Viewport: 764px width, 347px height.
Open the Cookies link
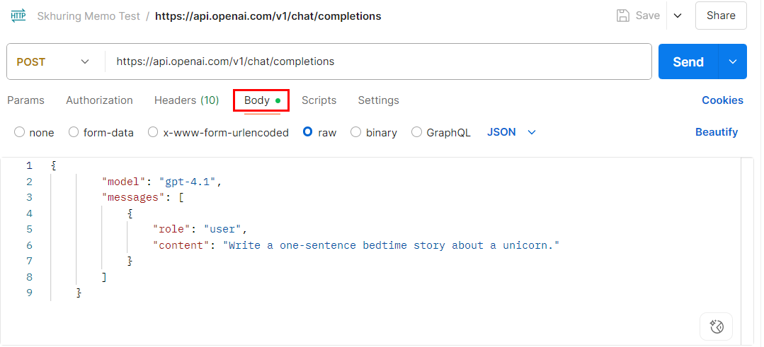pyautogui.click(x=722, y=100)
